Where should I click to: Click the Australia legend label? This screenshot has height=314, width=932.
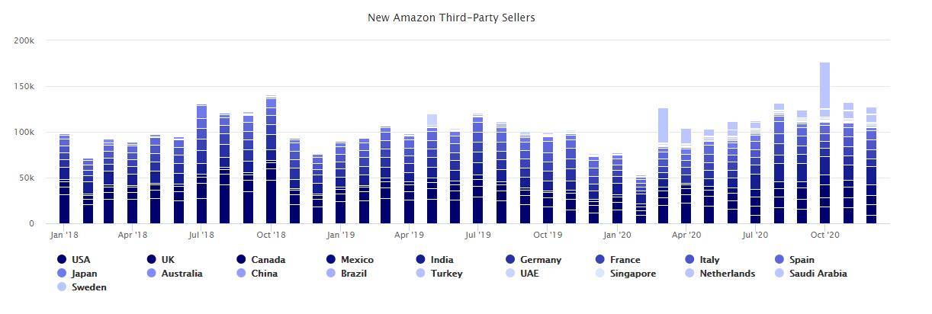tap(182, 274)
